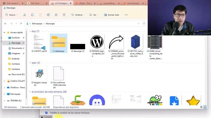
Task: Select the green chameleon icon file
Action: tap(155, 100)
